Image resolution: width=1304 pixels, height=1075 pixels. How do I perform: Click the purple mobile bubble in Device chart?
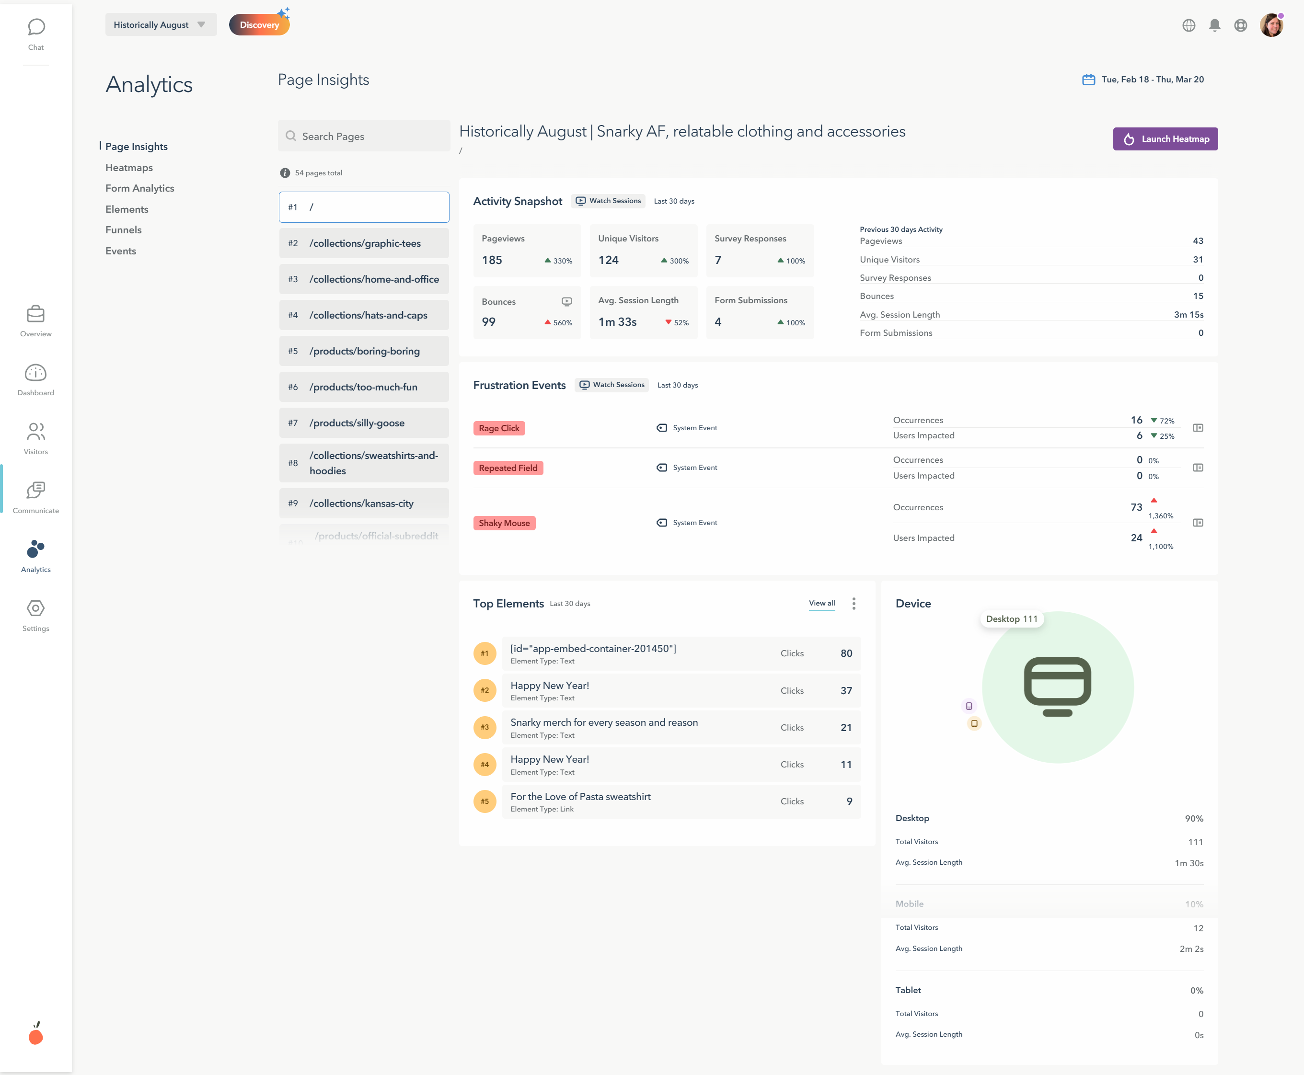969,706
